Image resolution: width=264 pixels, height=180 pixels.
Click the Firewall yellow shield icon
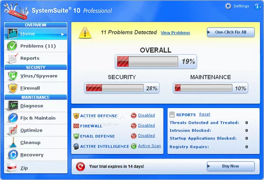point(13,88)
